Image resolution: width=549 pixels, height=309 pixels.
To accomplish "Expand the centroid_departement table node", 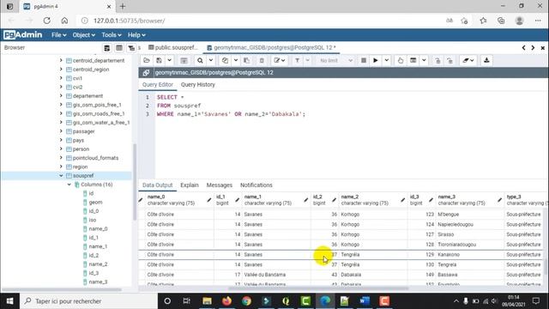I will [61, 60].
